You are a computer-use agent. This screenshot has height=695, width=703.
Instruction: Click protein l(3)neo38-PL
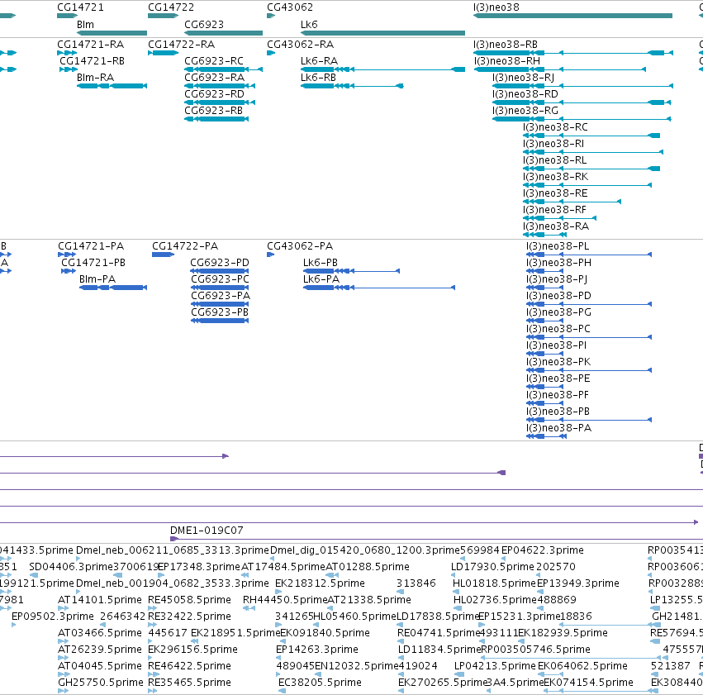click(x=558, y=246)
